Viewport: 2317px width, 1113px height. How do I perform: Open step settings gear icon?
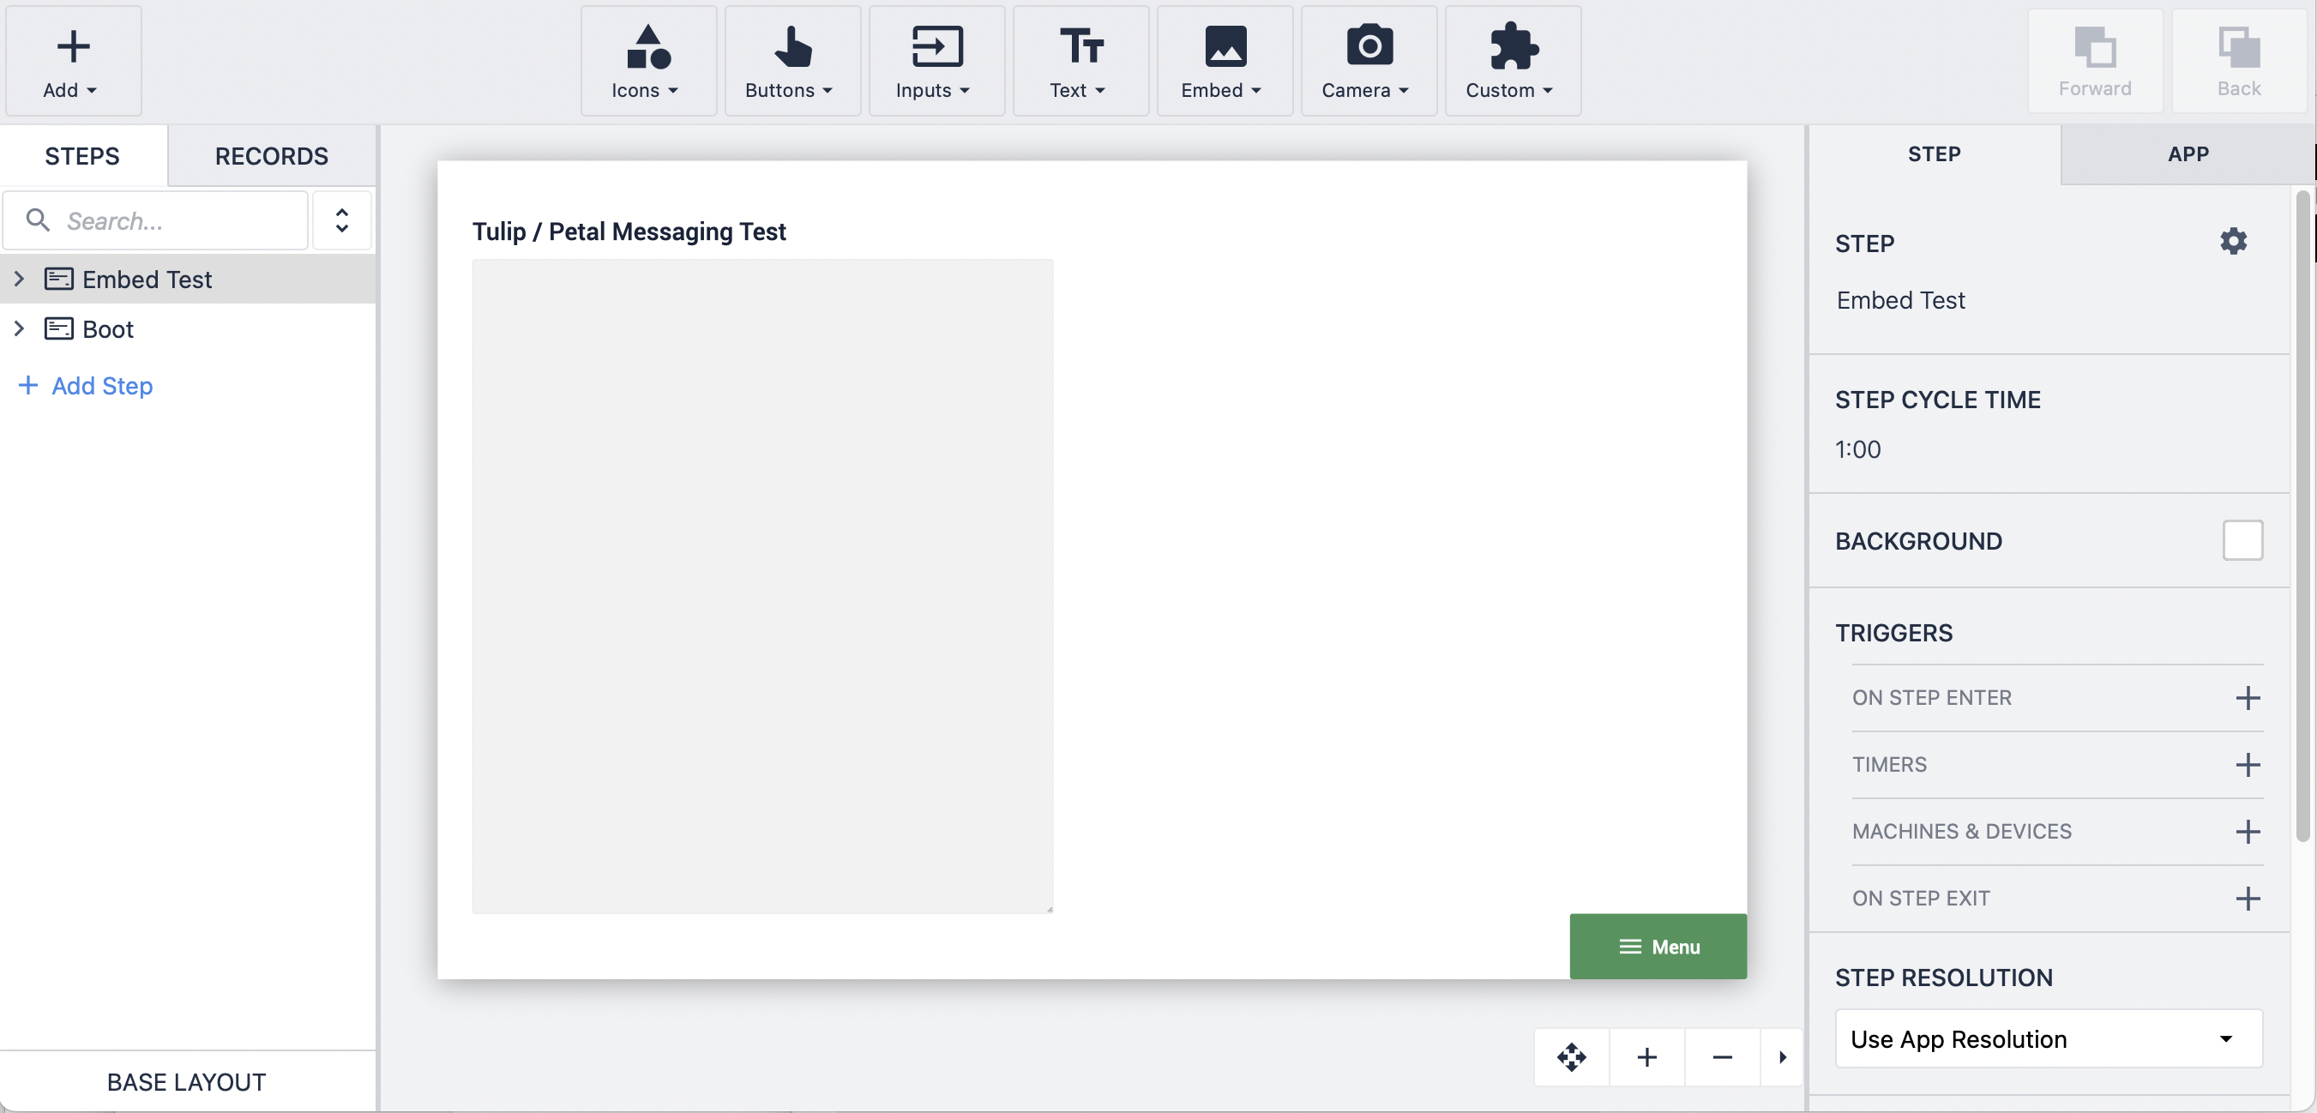coord(2233,241)
